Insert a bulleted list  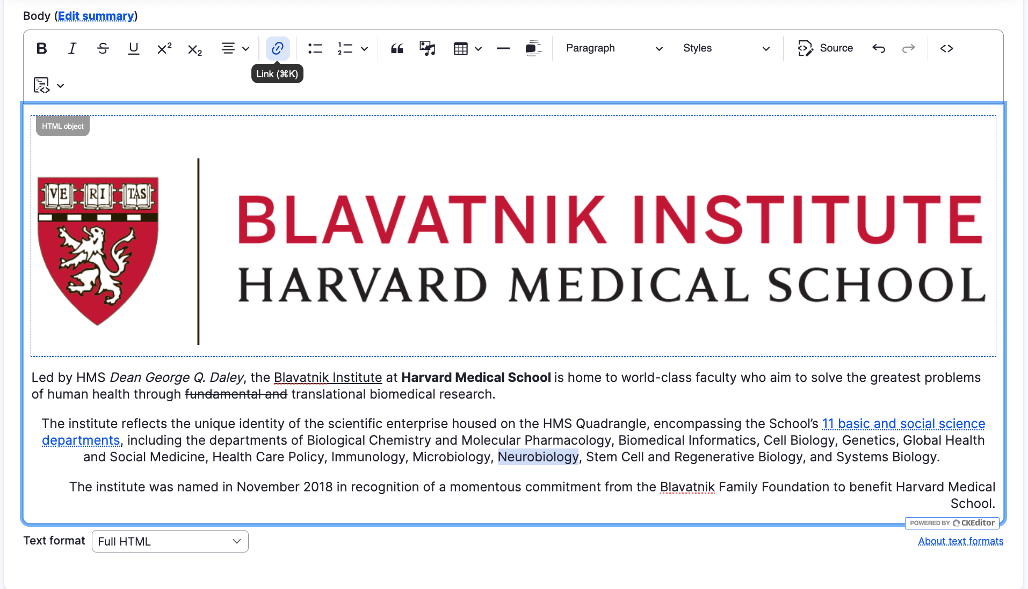pos(315,49)
